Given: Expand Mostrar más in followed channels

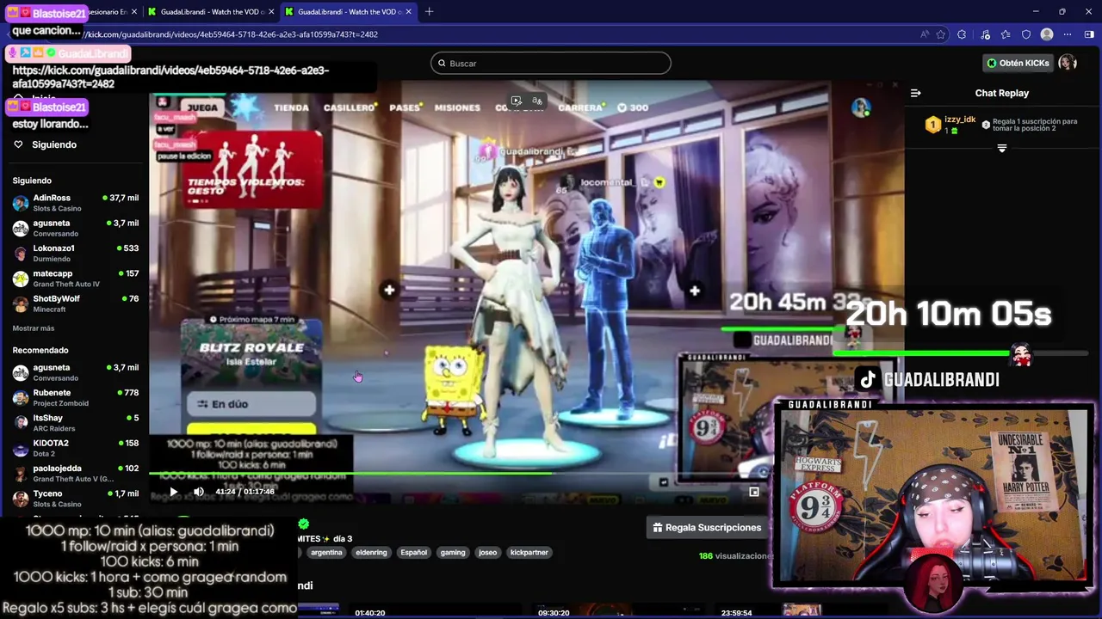Looking at the screenshot, I should tap(34, 328).
